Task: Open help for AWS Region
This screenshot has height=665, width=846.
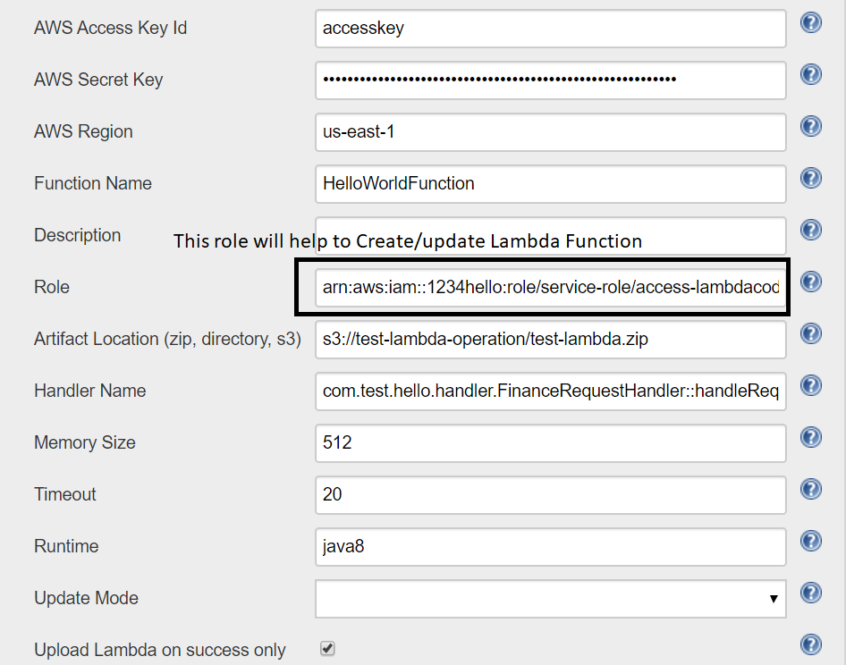Action: point(810,126)
